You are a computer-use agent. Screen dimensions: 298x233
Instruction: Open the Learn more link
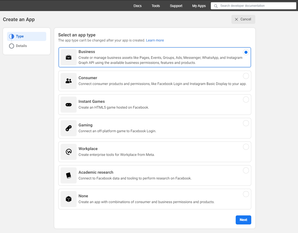point(155,40)
